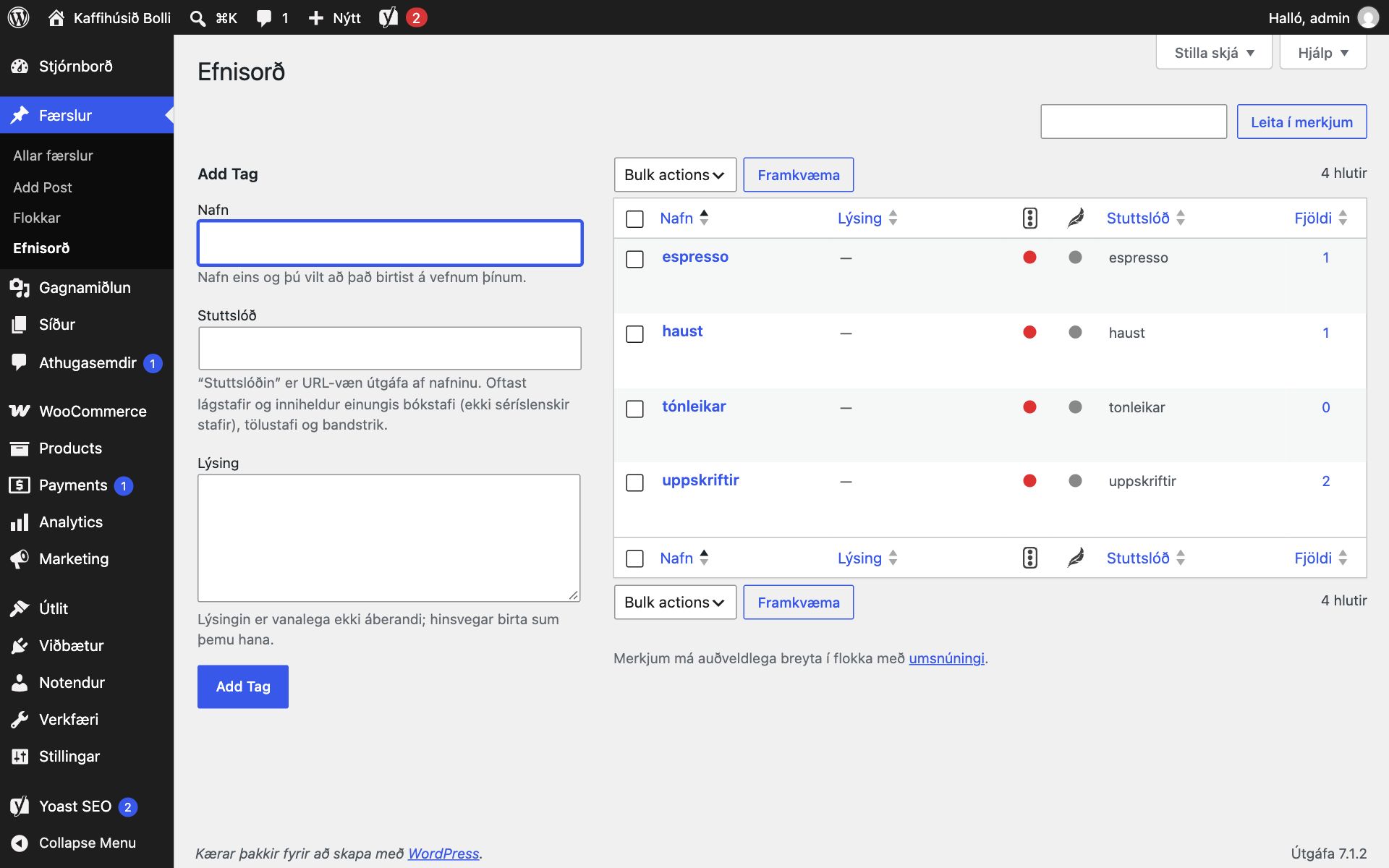Open the bottom Bulk actions dropdown

(x=675, y=603)
